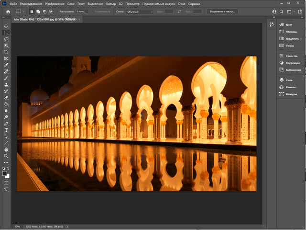
Task: Select the Eyedropper tool
Action: coord(6,65)
